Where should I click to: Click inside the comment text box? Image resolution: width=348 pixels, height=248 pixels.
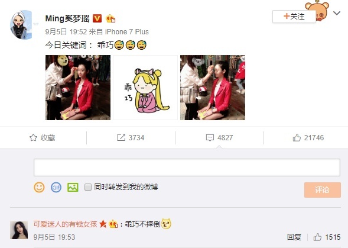(187, 168)
